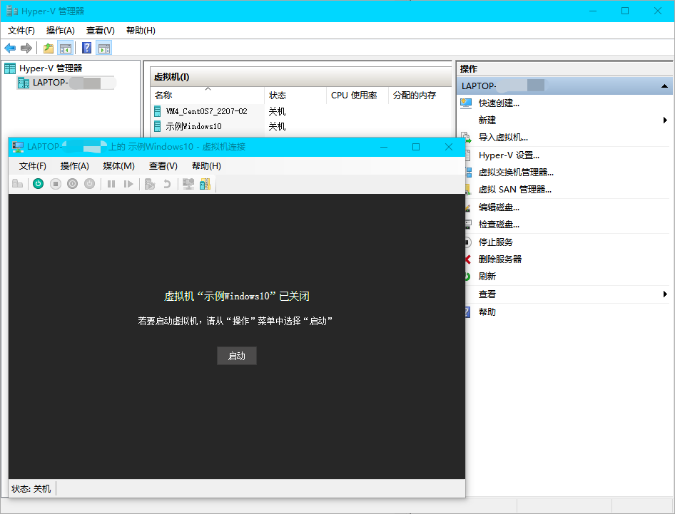Toggle the show/hide console tree button
Screen dimensions: 675x514
pyautogui.click(x=66, y=48)
